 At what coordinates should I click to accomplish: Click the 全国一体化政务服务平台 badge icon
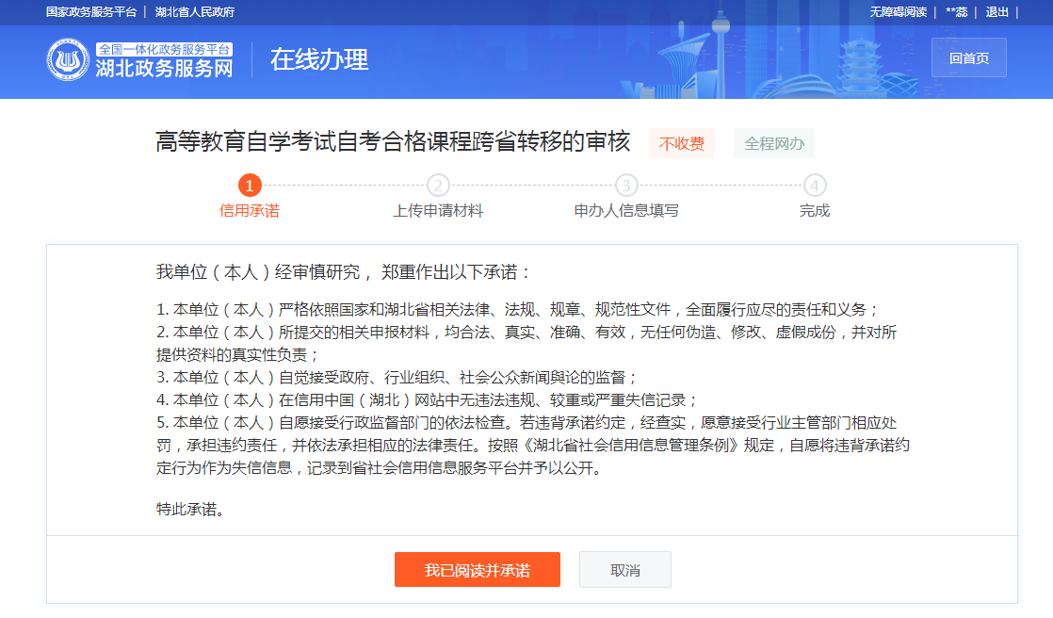164,48
